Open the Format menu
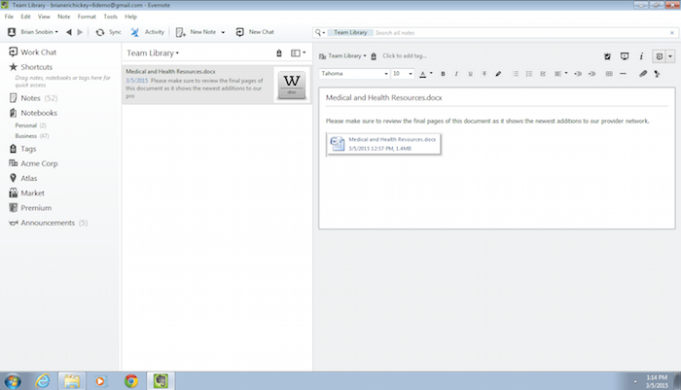Screen dimensions: 681x390 pos(87,17)
